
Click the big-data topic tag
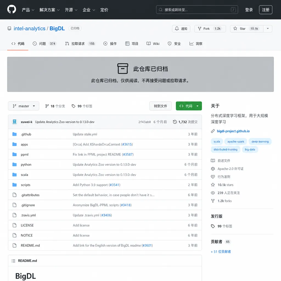tap(250, 150)
